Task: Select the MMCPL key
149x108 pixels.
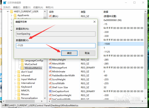Action: click(x=25, y=91)
